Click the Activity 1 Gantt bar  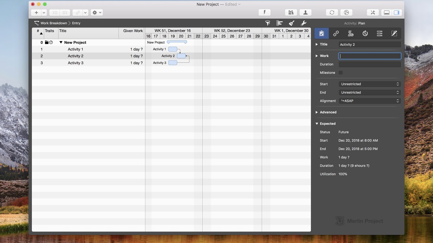pos(173,49)
